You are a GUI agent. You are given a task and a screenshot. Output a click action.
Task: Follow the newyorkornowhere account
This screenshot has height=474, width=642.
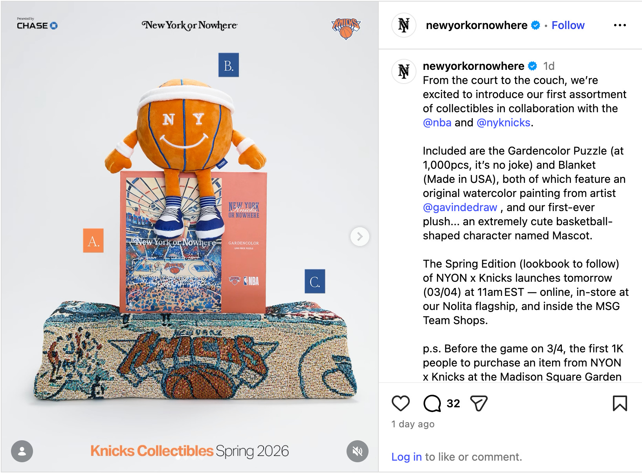coord(568,25)
